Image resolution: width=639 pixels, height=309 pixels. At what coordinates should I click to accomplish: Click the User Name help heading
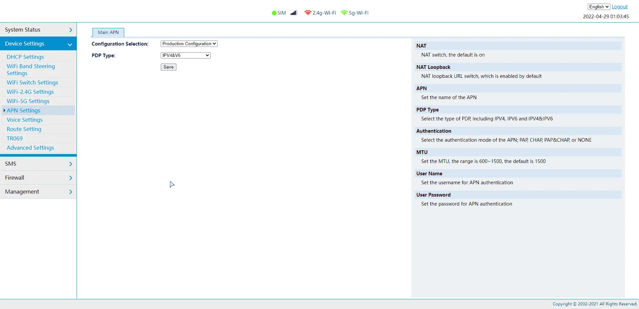coord(429,174)
